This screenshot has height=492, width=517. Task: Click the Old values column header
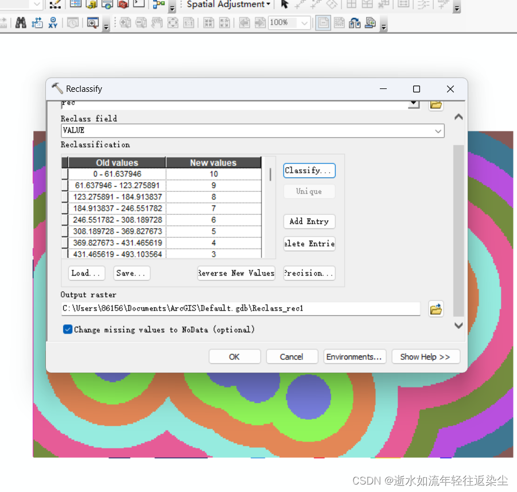point(117,162)
